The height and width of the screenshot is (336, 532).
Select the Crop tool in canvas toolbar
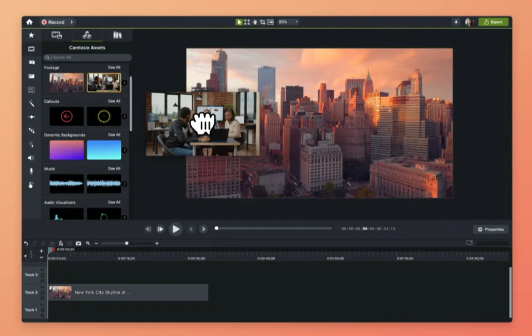pos(263,22)
